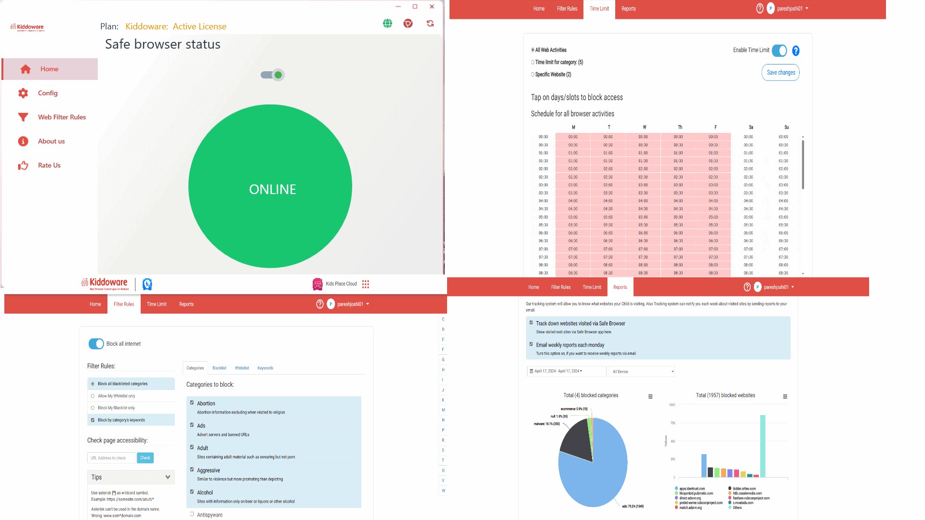Uncheck Track down websites visited via Safe Browser

(531, 323)
